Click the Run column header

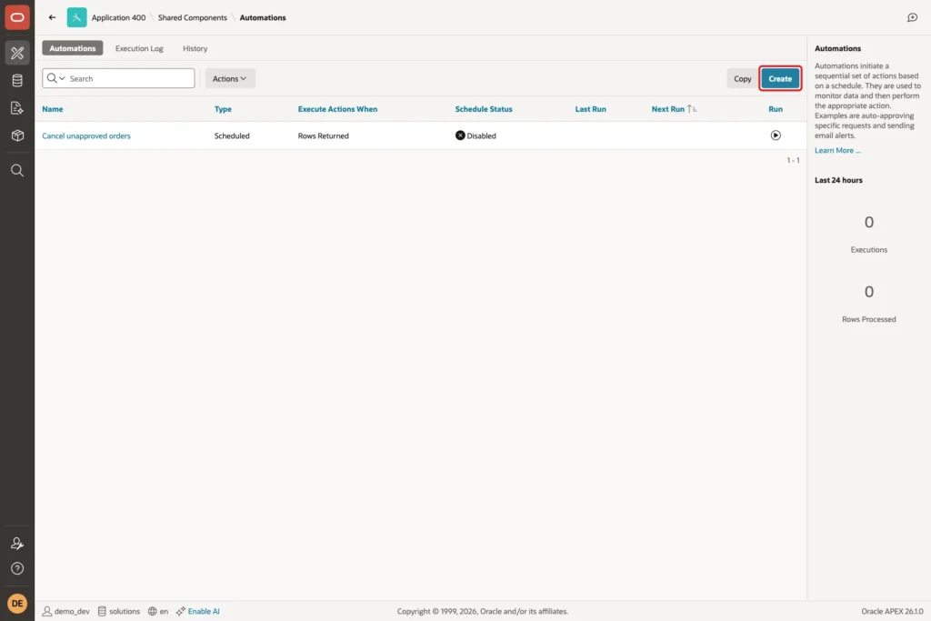tap(776, 109)
